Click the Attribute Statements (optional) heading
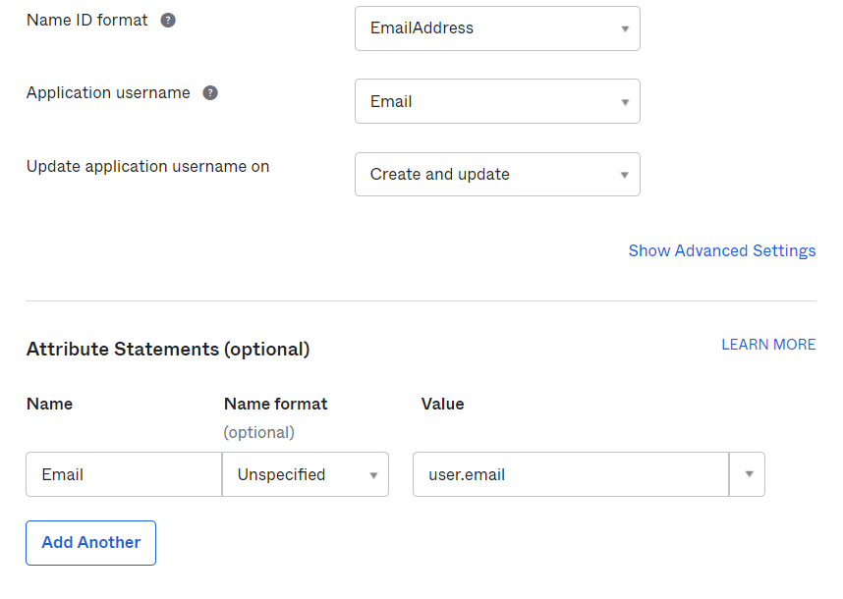This screenshot has height=599, width=843. point(168,350)
